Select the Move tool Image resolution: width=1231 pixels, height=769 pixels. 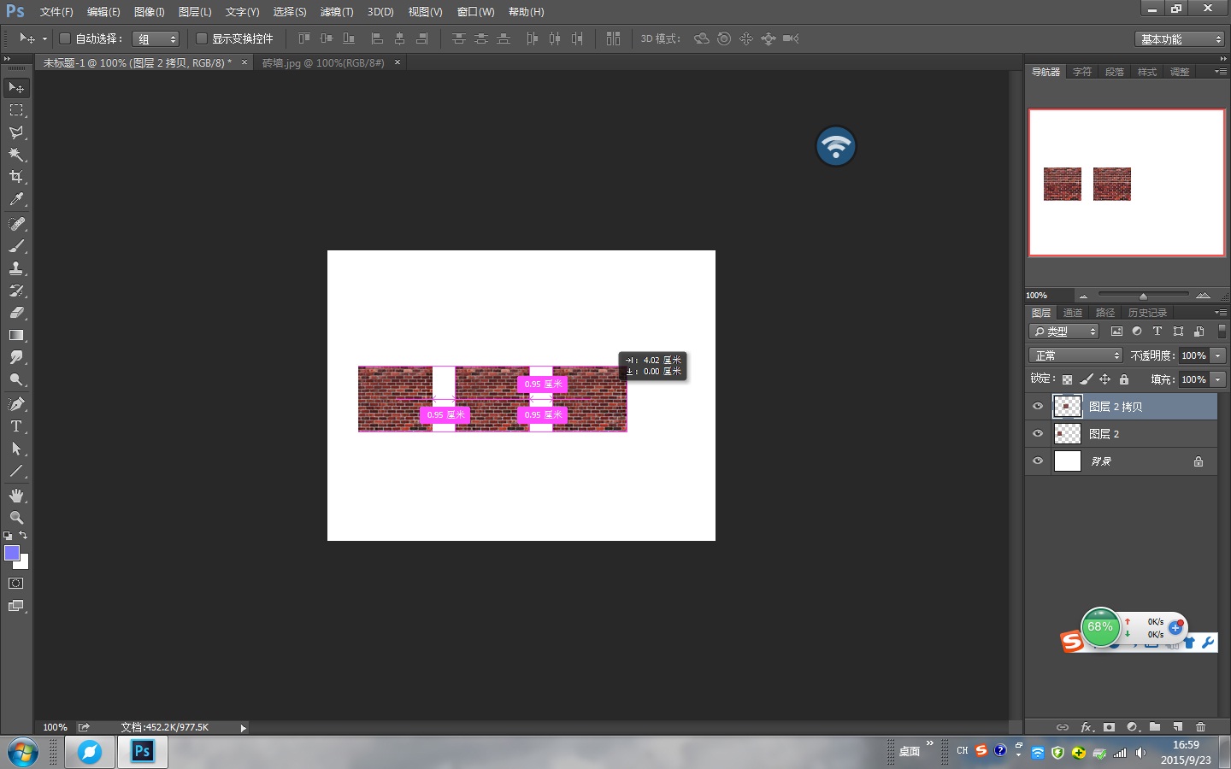[x=17, y=88]
